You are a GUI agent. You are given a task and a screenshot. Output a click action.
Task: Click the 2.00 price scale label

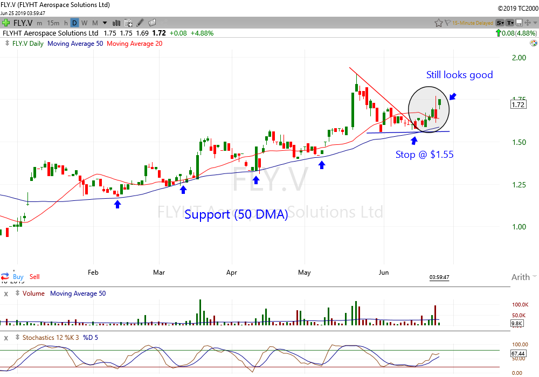pos(519,58)
